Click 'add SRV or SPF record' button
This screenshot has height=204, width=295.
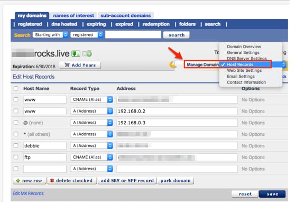coord(127,181)
